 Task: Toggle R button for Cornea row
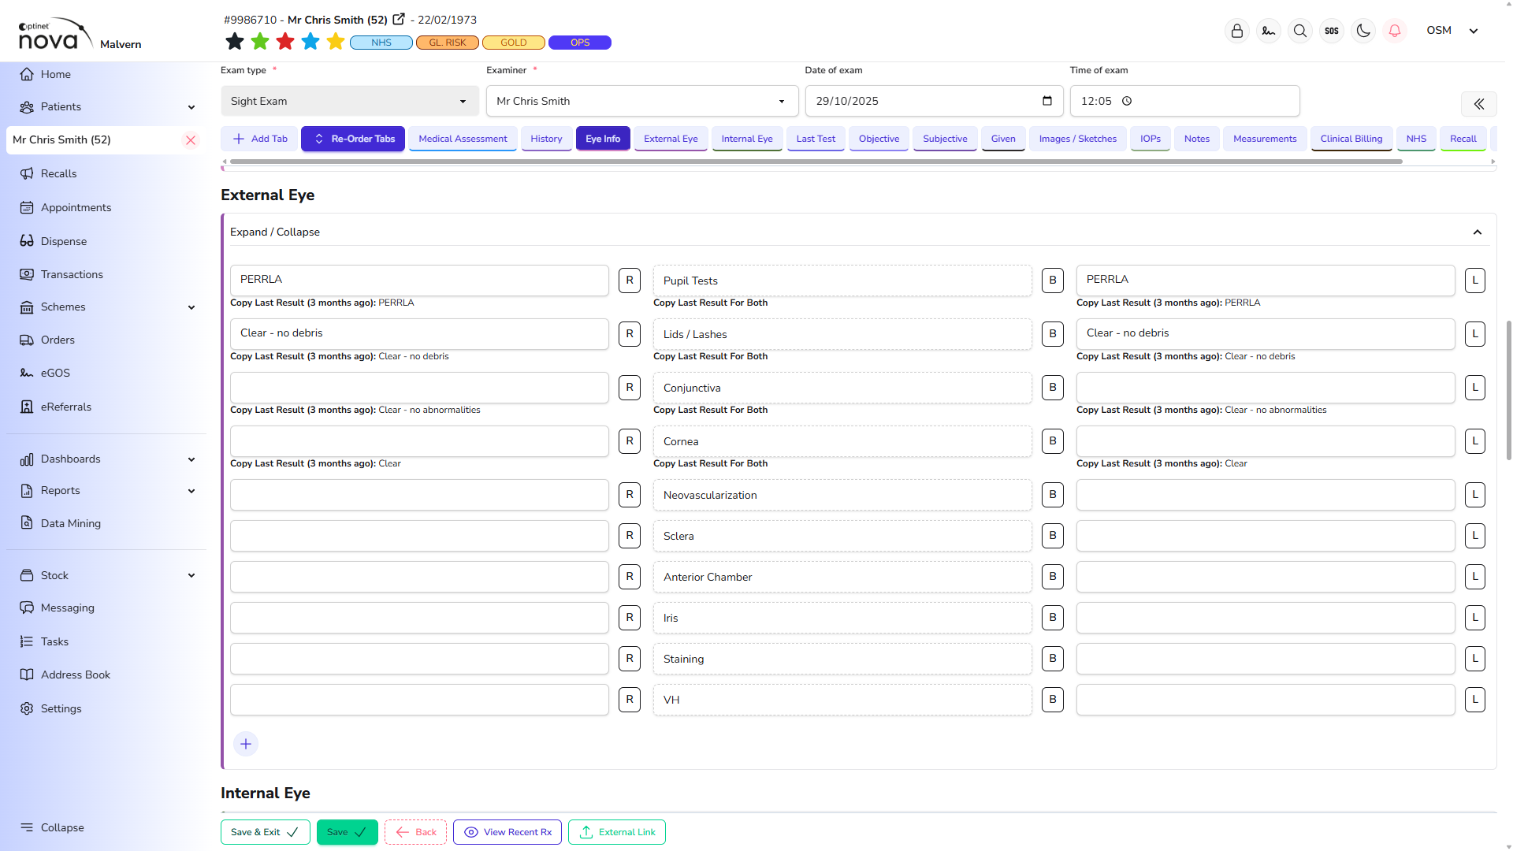[630, 441]
